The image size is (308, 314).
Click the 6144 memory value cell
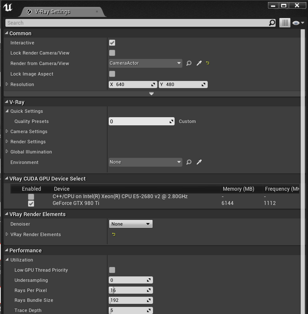pos(227,203)
